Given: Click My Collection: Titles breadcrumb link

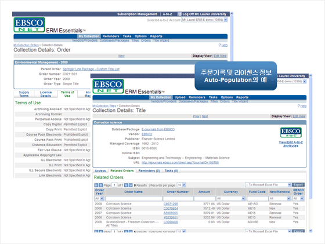Looking at the screenshot, I should tap(104, 105).
